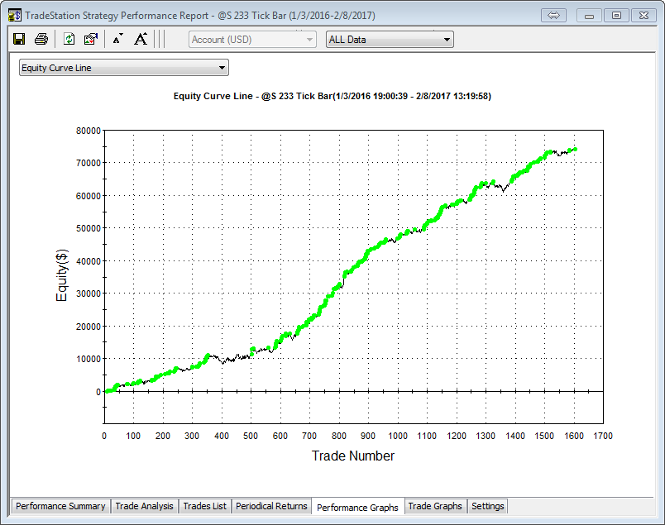Select the Periodical Returns tab

point(271,506)
